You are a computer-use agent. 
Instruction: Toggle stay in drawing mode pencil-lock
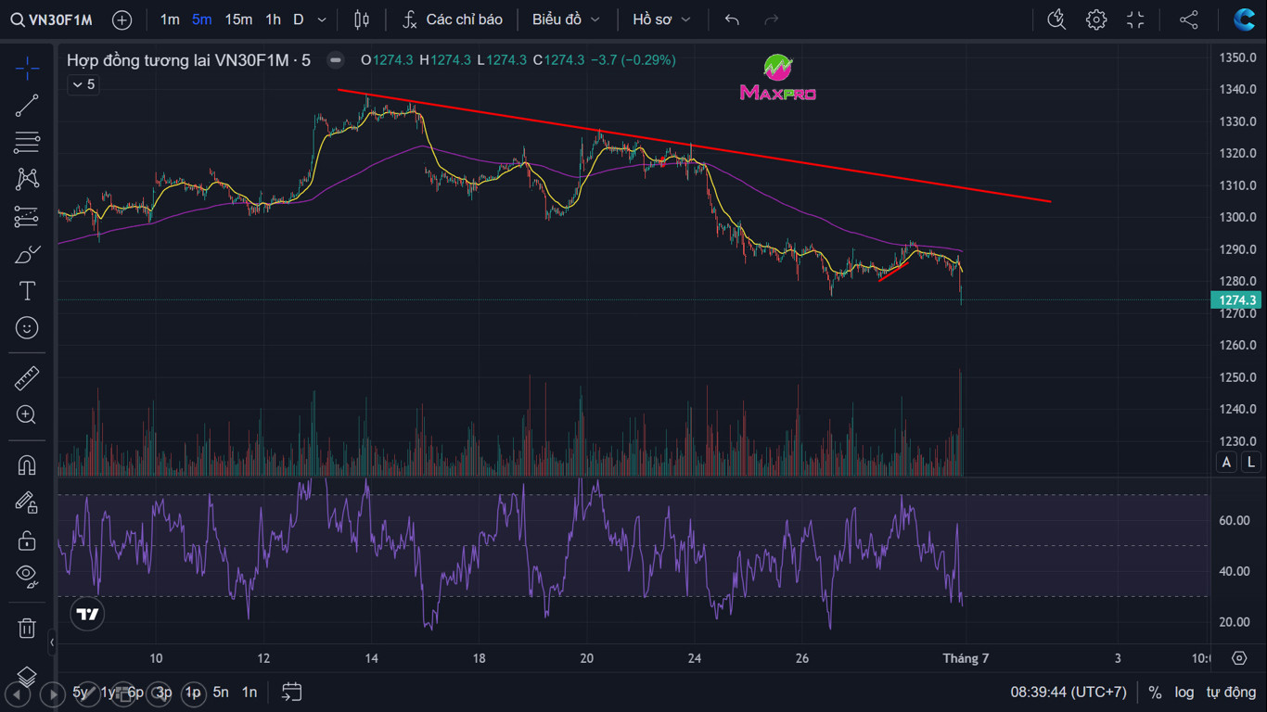(x=27, y=502)
